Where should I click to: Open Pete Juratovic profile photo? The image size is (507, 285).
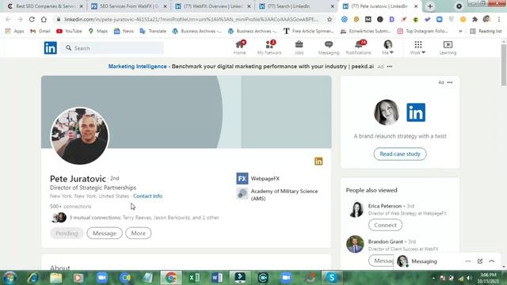(x=79, y=135)
